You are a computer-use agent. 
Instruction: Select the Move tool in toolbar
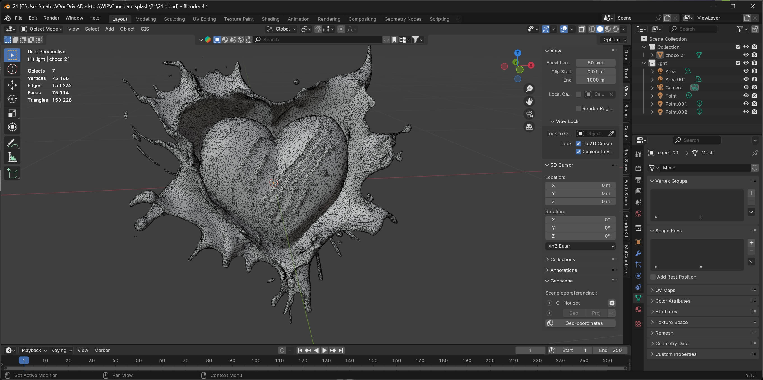pos(12,85)
